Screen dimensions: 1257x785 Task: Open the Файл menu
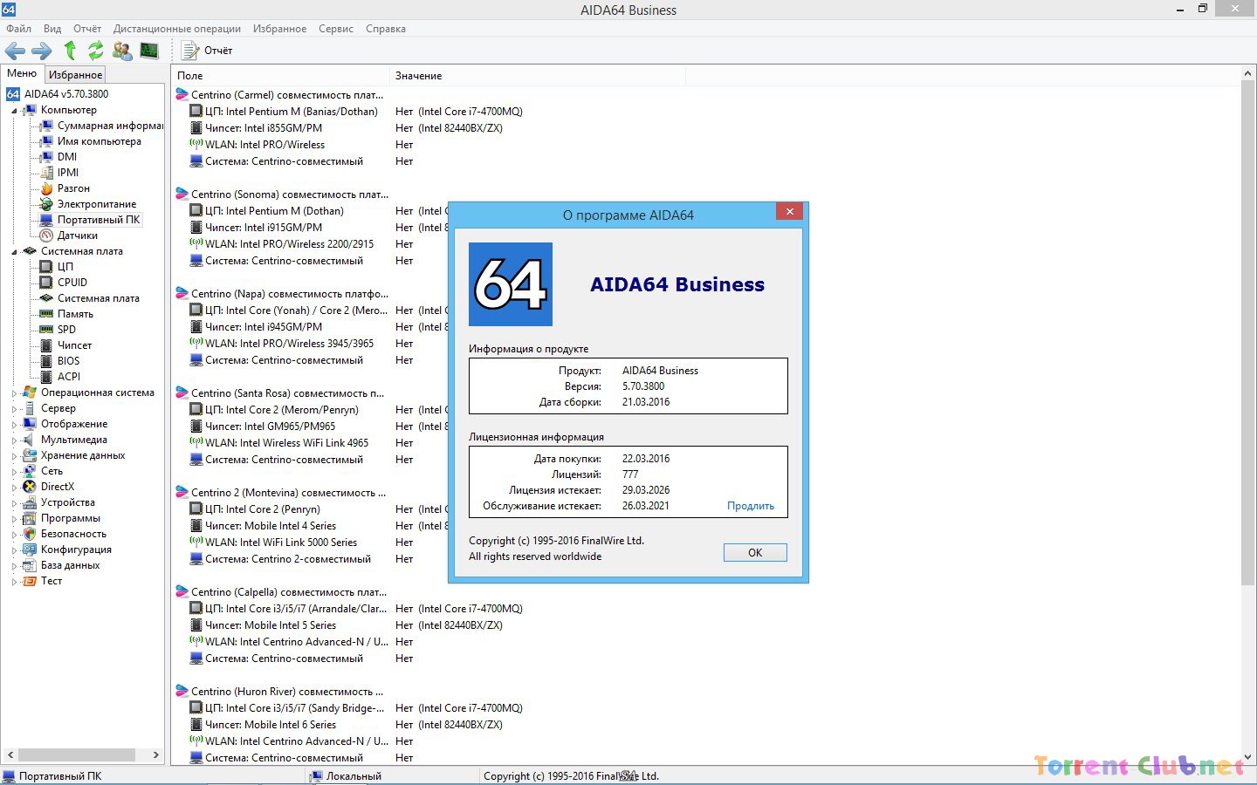click(18, 29)
